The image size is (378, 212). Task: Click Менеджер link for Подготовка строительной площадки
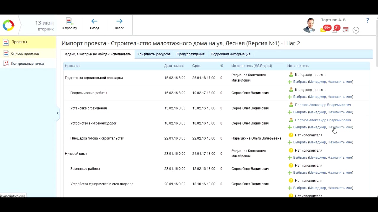pyautogui.click(x=318, y=82)
